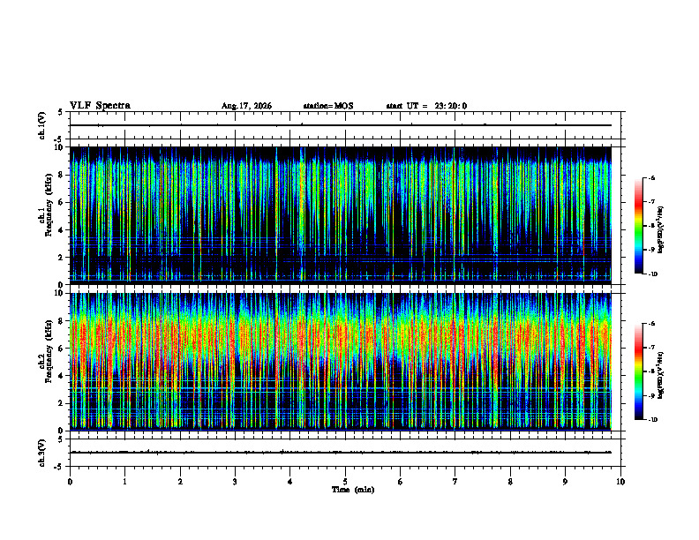Click the 8 kHz tick on ch.1 axis
699x540 pixels.
62,175
